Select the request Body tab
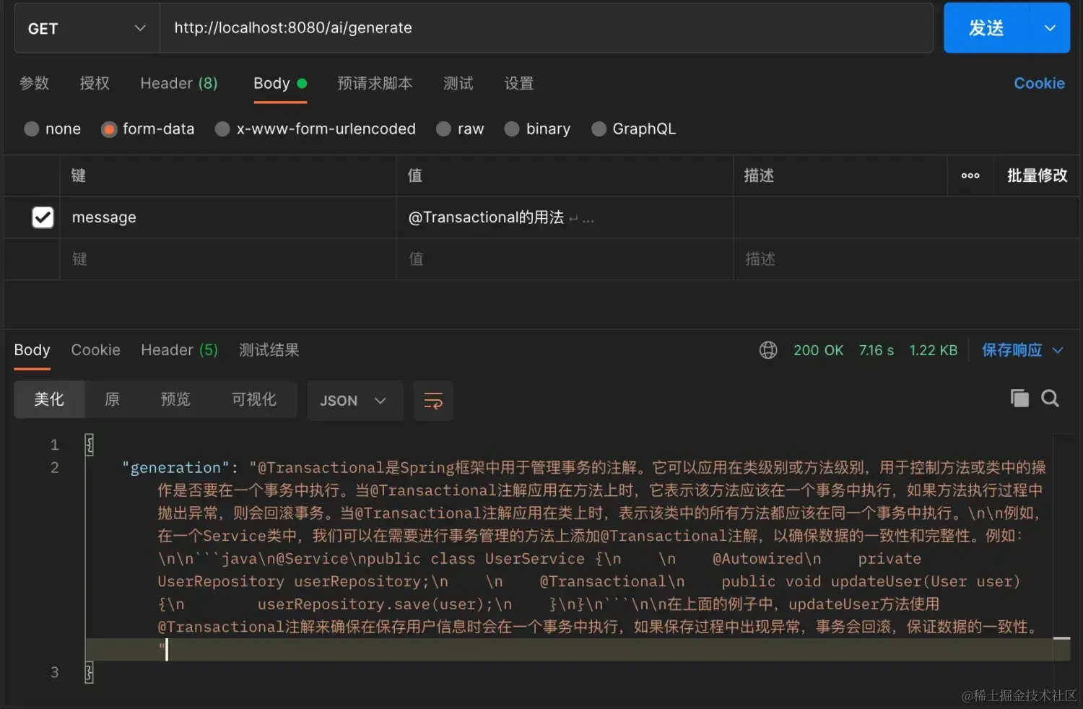The image size is (1083, 709). pos(280,83)
